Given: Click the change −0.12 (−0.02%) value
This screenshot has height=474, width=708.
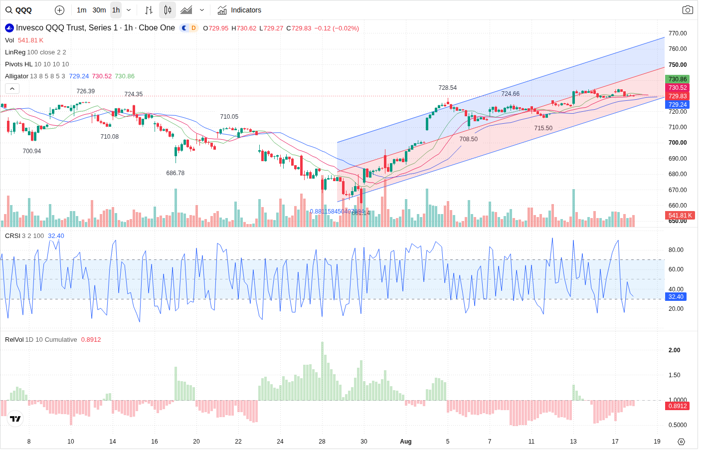Looking at the screenshot, I should tap(337, 28).
